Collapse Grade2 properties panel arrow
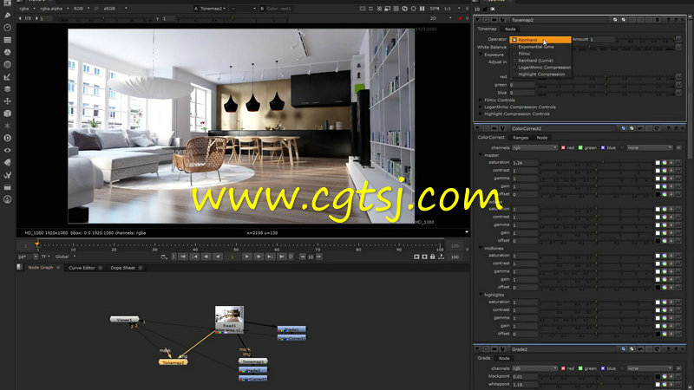The width and height of the screenshot is (694, 390). pos(478,349)
